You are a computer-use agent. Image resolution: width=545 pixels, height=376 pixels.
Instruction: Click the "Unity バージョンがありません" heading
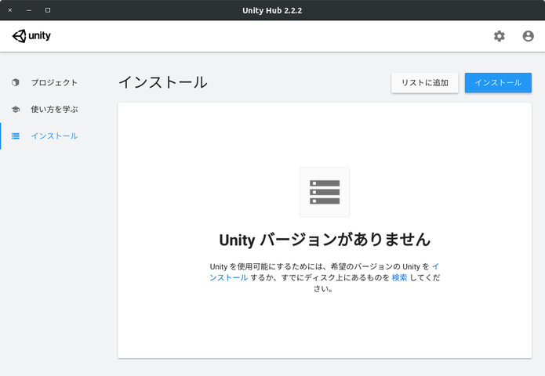point(325,240)
